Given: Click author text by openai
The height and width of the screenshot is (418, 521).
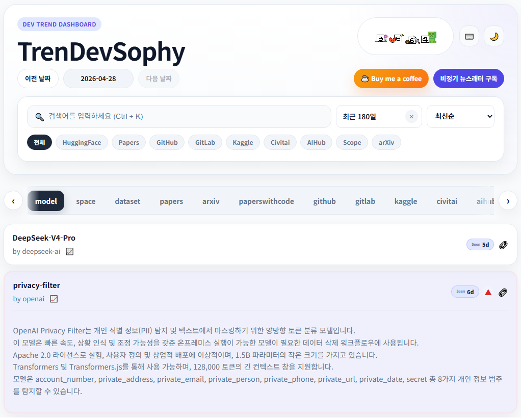Looking at the screenshot, I should (x=29, y=299).
